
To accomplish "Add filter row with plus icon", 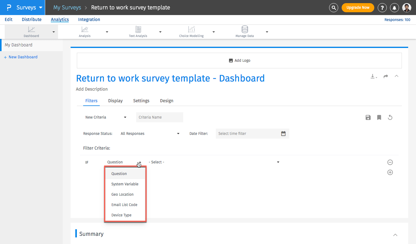I will (x=390, y=172).
